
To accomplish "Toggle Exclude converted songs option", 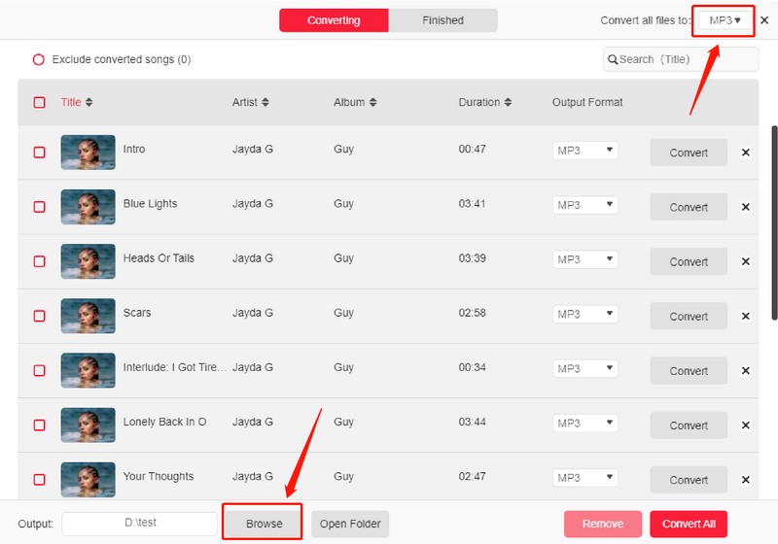I will pos(39,59).
